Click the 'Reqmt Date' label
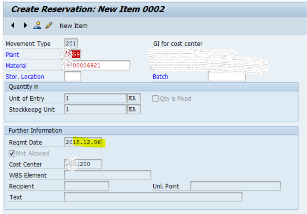Screen dimensions: 307x214 (x=26, y=142)
